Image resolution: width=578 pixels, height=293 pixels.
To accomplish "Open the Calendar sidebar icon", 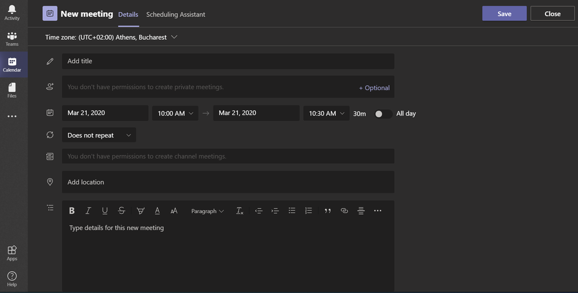I will pos(12,64).
